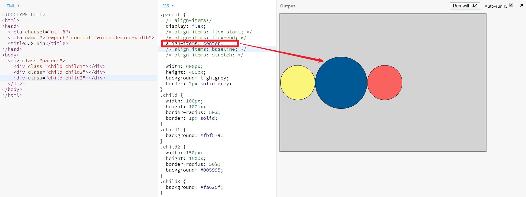Screen dimensions: 526x197
Task: Click the 'display: flex;' line
Action: (186, 26)
